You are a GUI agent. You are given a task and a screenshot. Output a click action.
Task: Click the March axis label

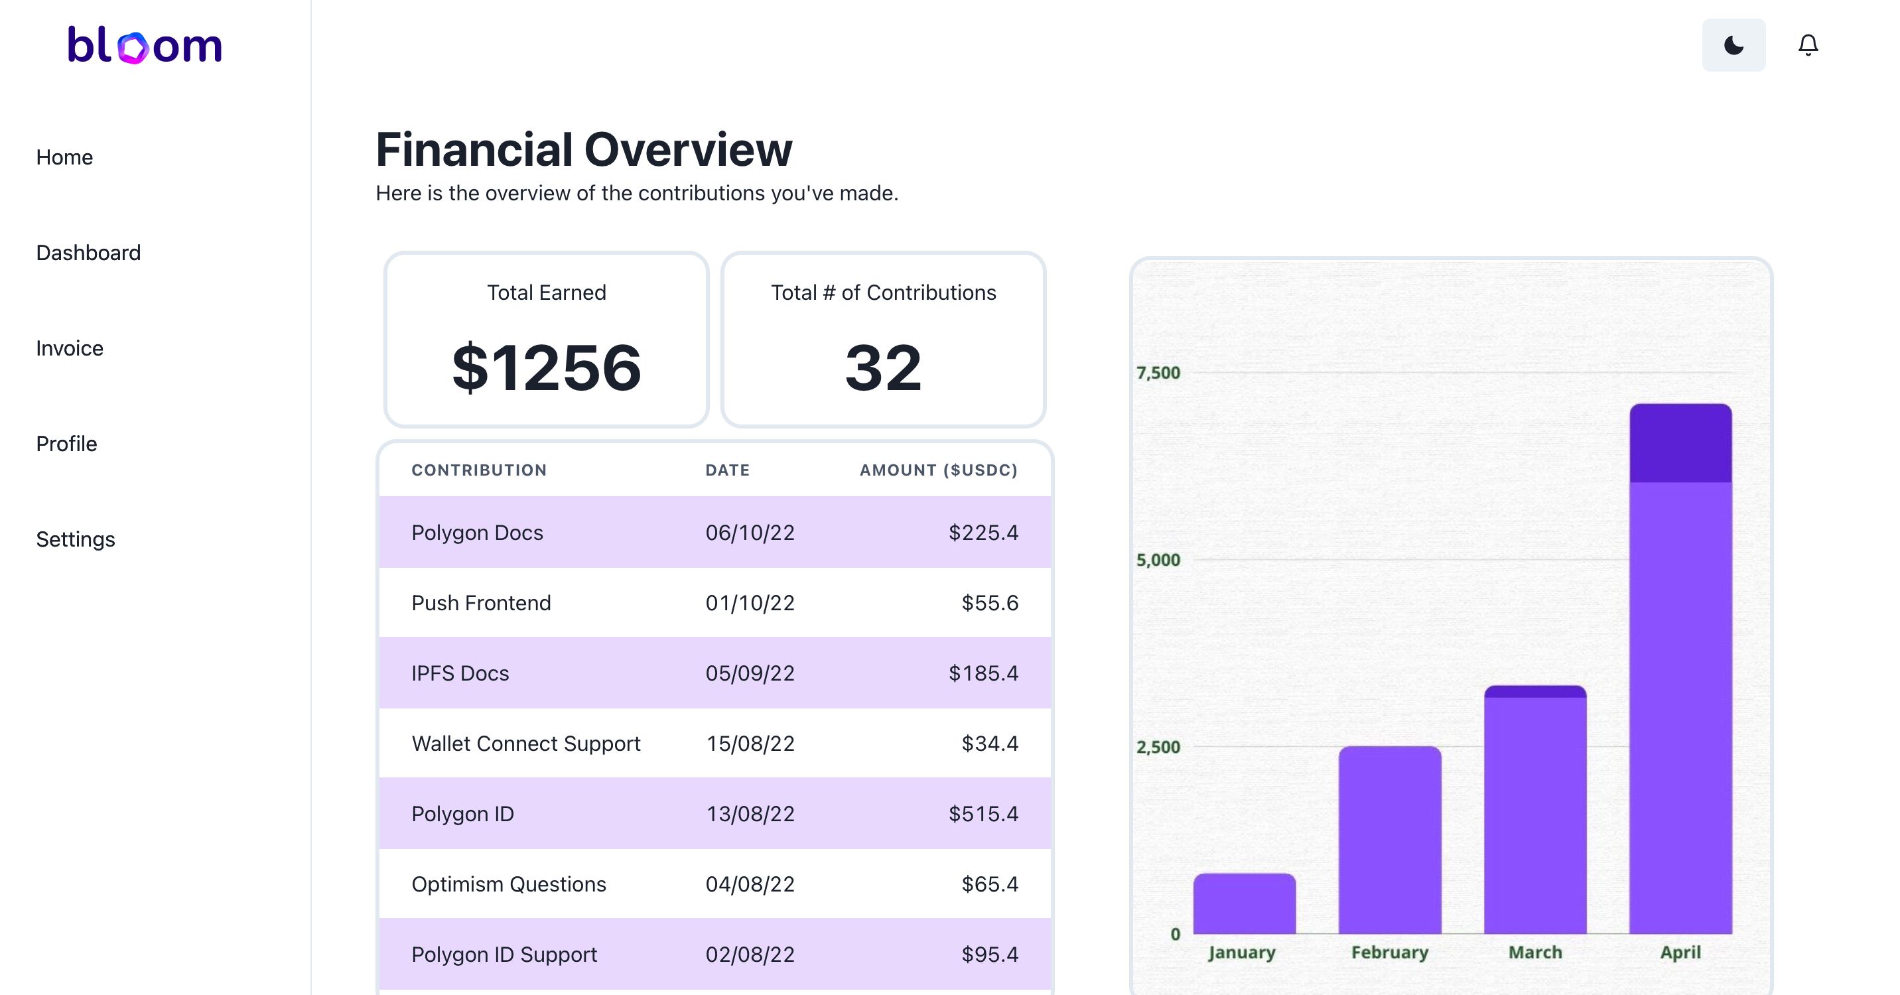tap(1535, 953)
